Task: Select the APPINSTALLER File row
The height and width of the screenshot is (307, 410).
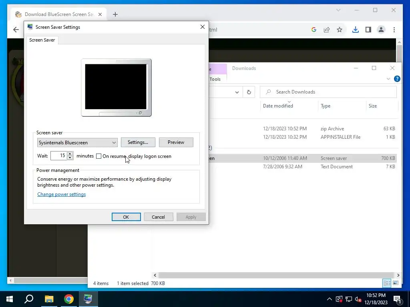Action: (303, 137)
